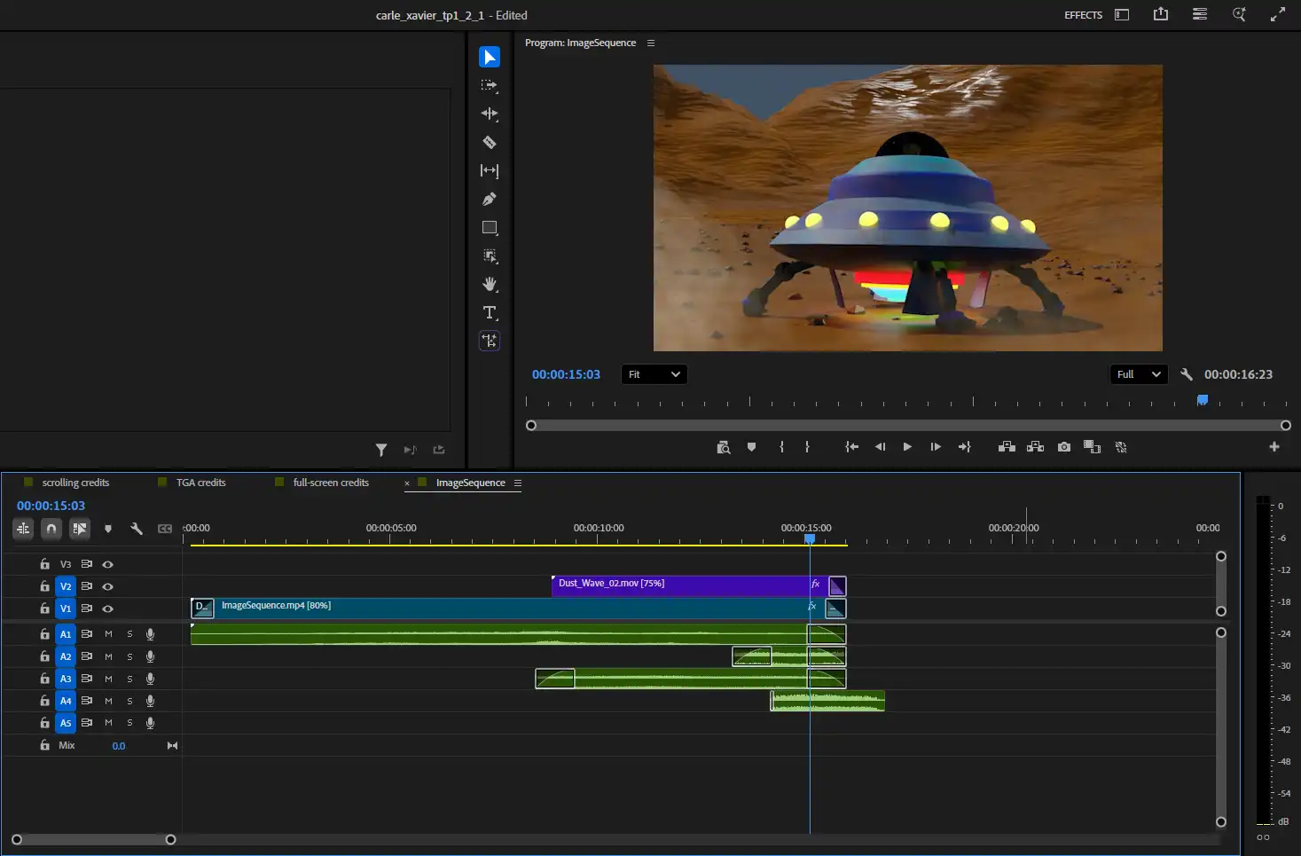Select the Pen tool
This screenshot has width=1301, height=856.
(489, 199)
